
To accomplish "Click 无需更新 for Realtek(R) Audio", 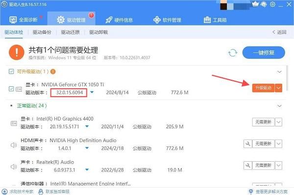I will [263, 166].
